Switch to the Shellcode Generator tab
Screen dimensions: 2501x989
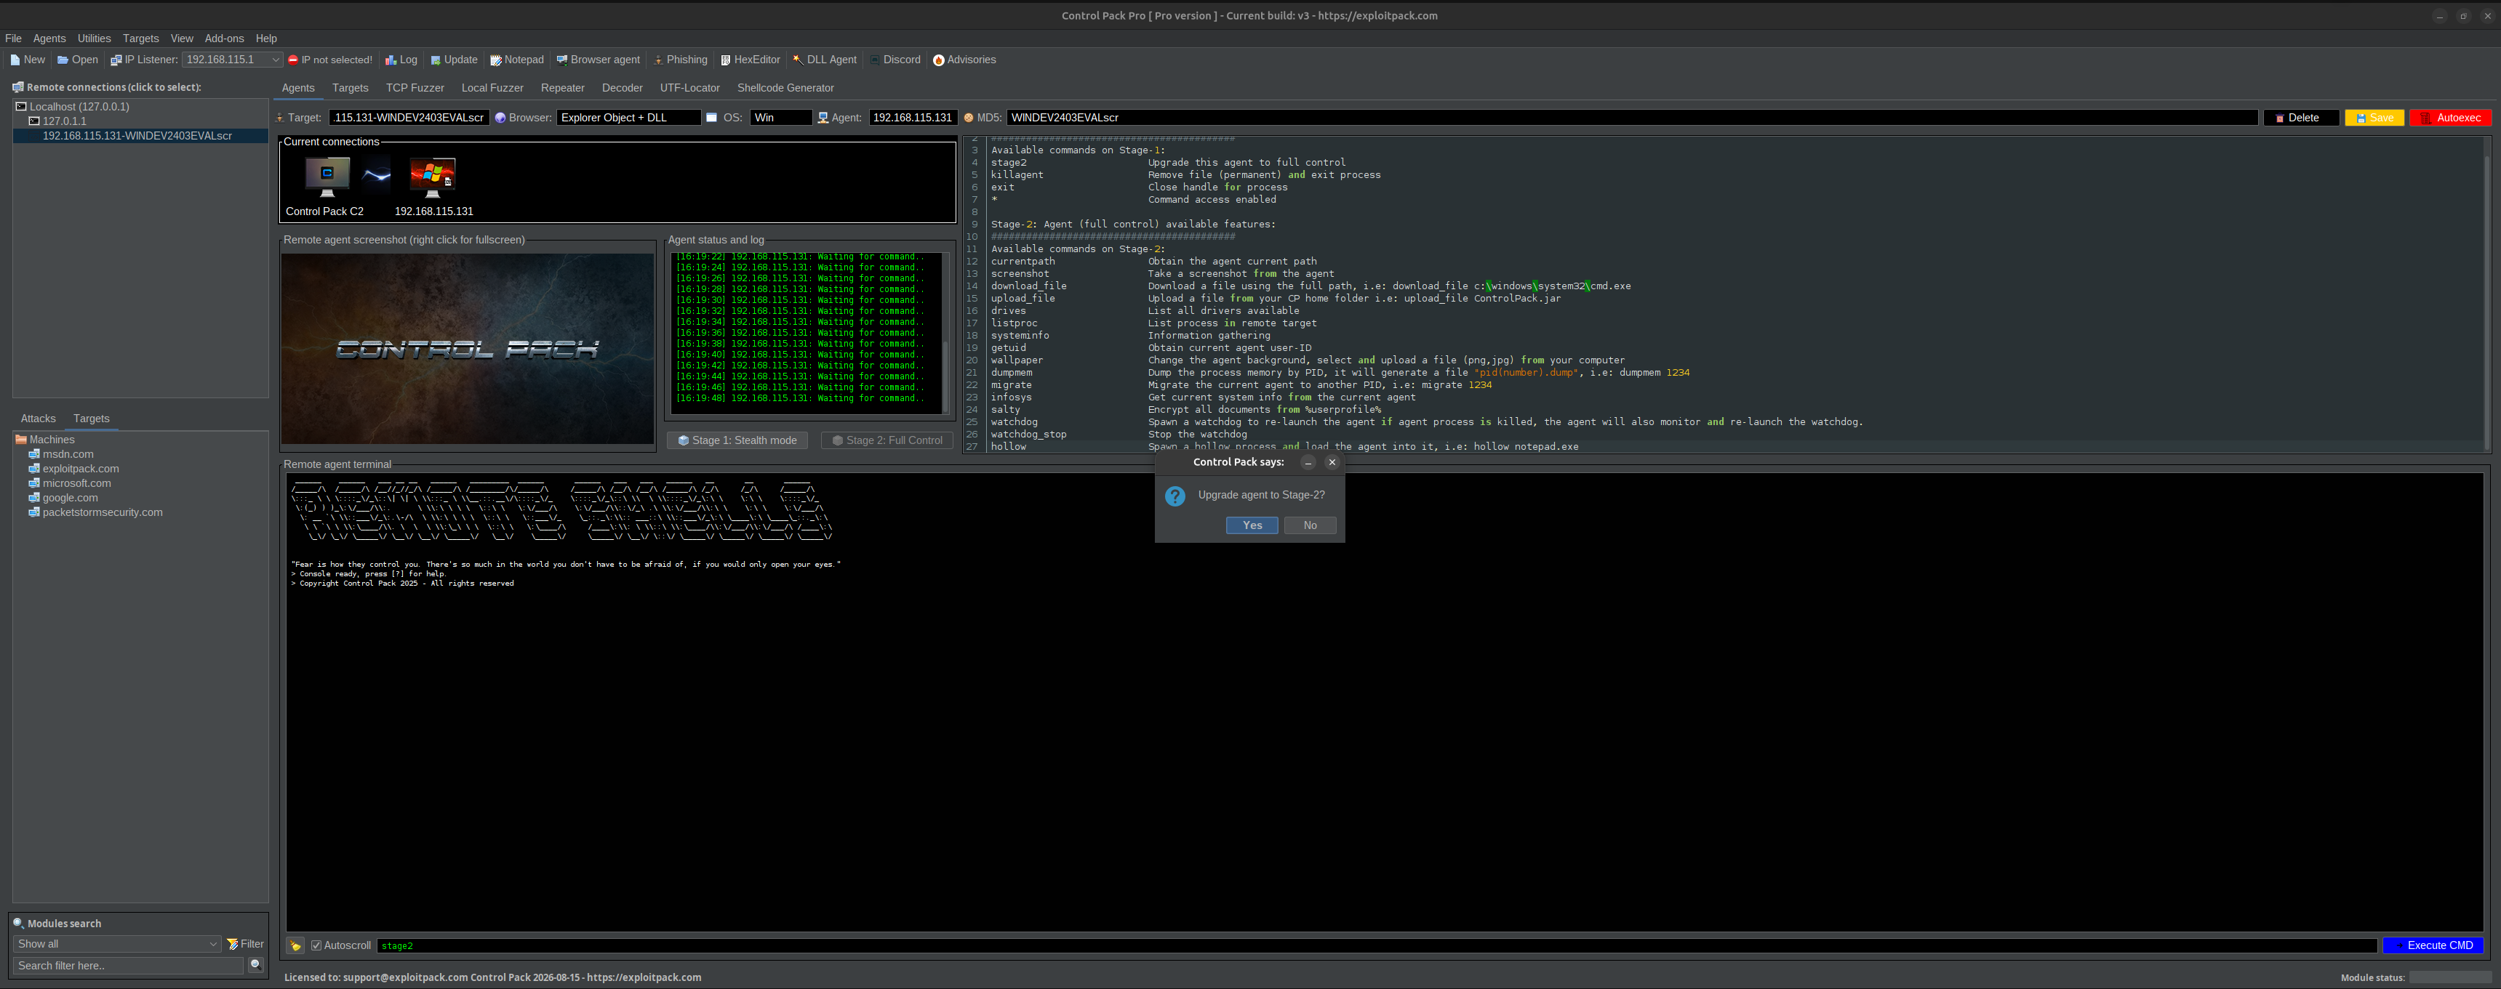coord(785,89)
